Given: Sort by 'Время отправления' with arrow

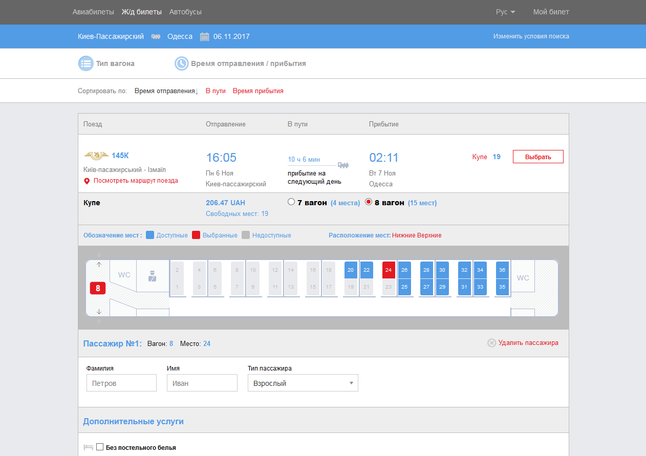Looking at the screenshot, I should point(166,91).
